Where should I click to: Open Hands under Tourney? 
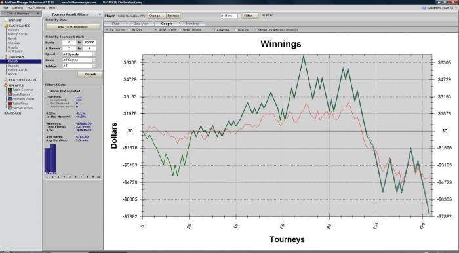(12, 74)
